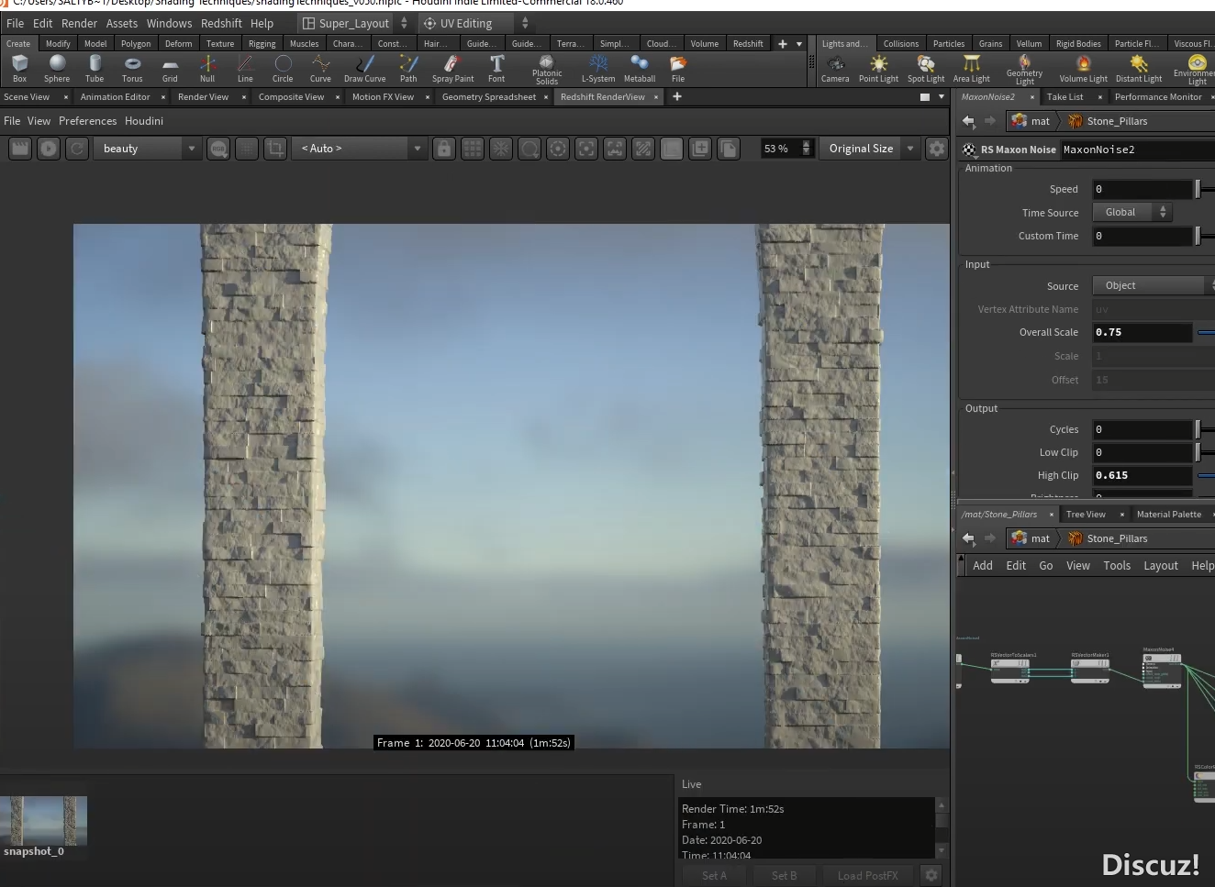Screen dimensions: 1215x887
Task: Open the Original Size dropdown
Action: tap(869, 149)
